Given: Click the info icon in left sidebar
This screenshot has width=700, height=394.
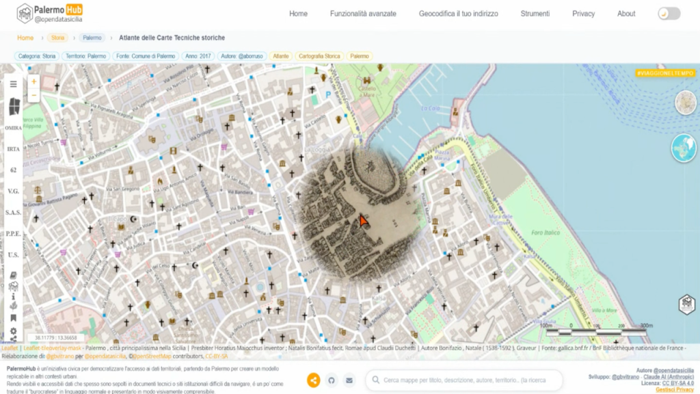Looking at the screenshot, I should click(x=13, y=298).
